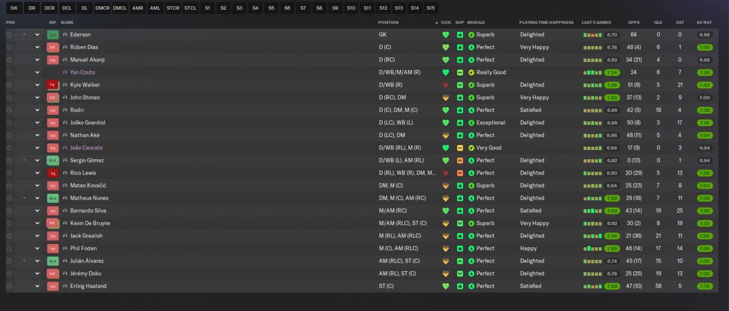Open the position dropdown arrow for Yan Couto
Screen dimensions: 729x311
pos(38,72)
